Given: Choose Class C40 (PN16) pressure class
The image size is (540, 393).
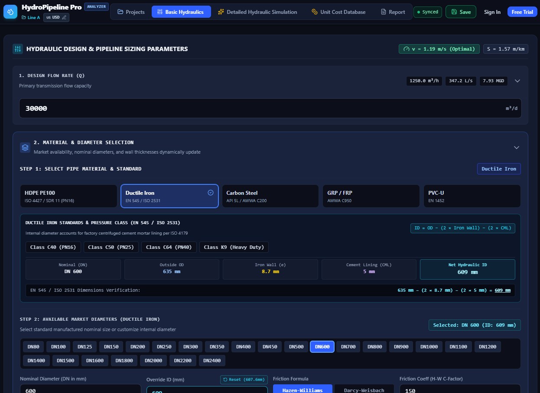Looking at the screenshot, I should 53,247.
